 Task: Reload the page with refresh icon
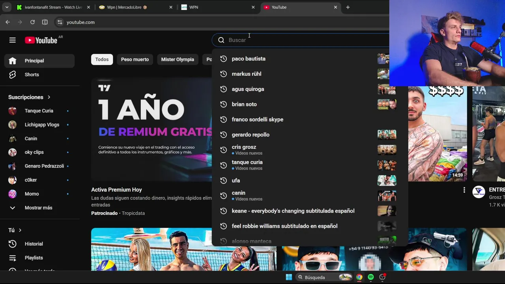(x=32, y=22)
